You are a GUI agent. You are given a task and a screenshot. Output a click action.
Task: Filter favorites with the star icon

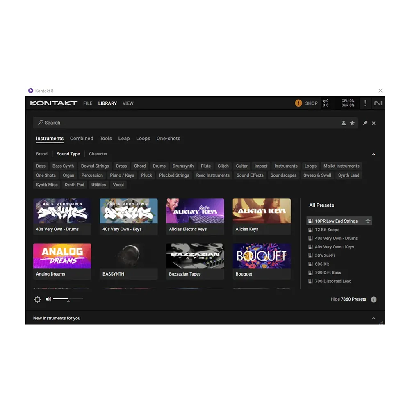[x=352, y=123]
